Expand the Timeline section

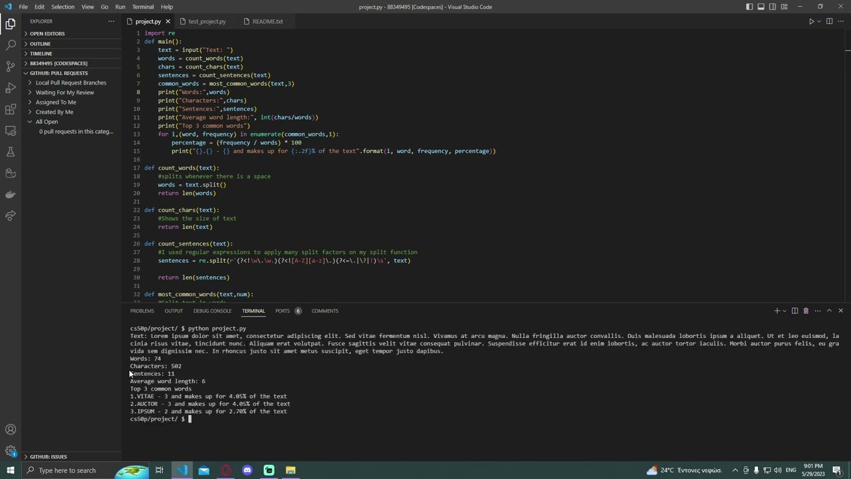pos(72,53)
